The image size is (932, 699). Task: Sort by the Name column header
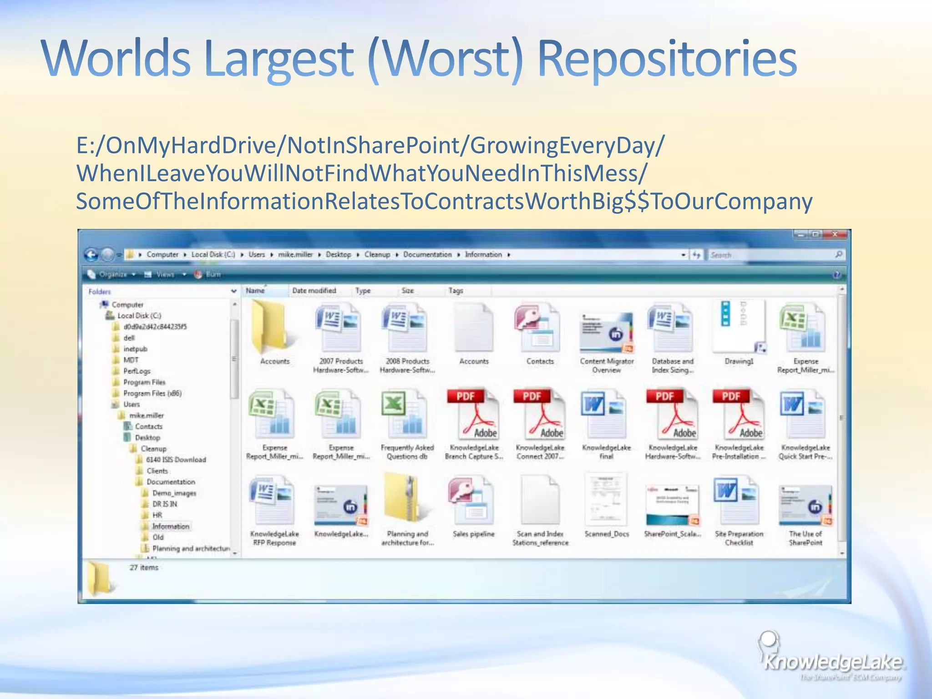click(x=264, y=290)
